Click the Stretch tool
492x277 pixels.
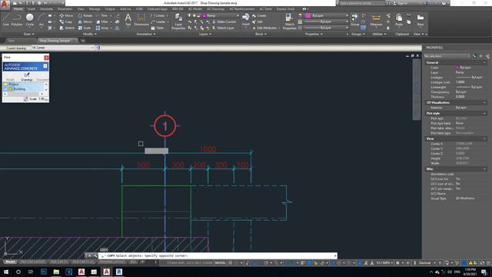(67, 28)
